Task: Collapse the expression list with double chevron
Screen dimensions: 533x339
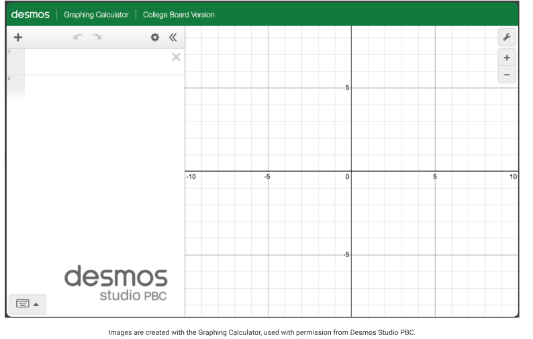Action: (x=173, y=37)
